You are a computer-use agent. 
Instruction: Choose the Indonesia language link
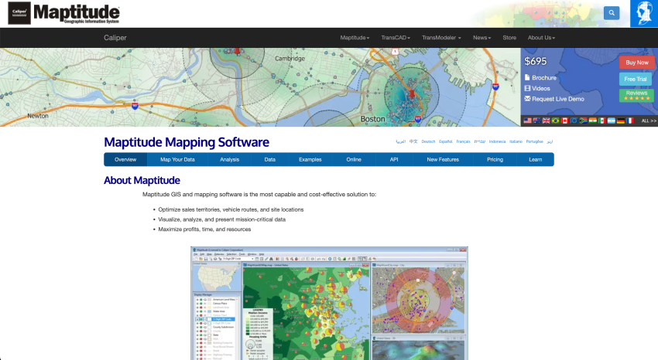pos(497,141)
